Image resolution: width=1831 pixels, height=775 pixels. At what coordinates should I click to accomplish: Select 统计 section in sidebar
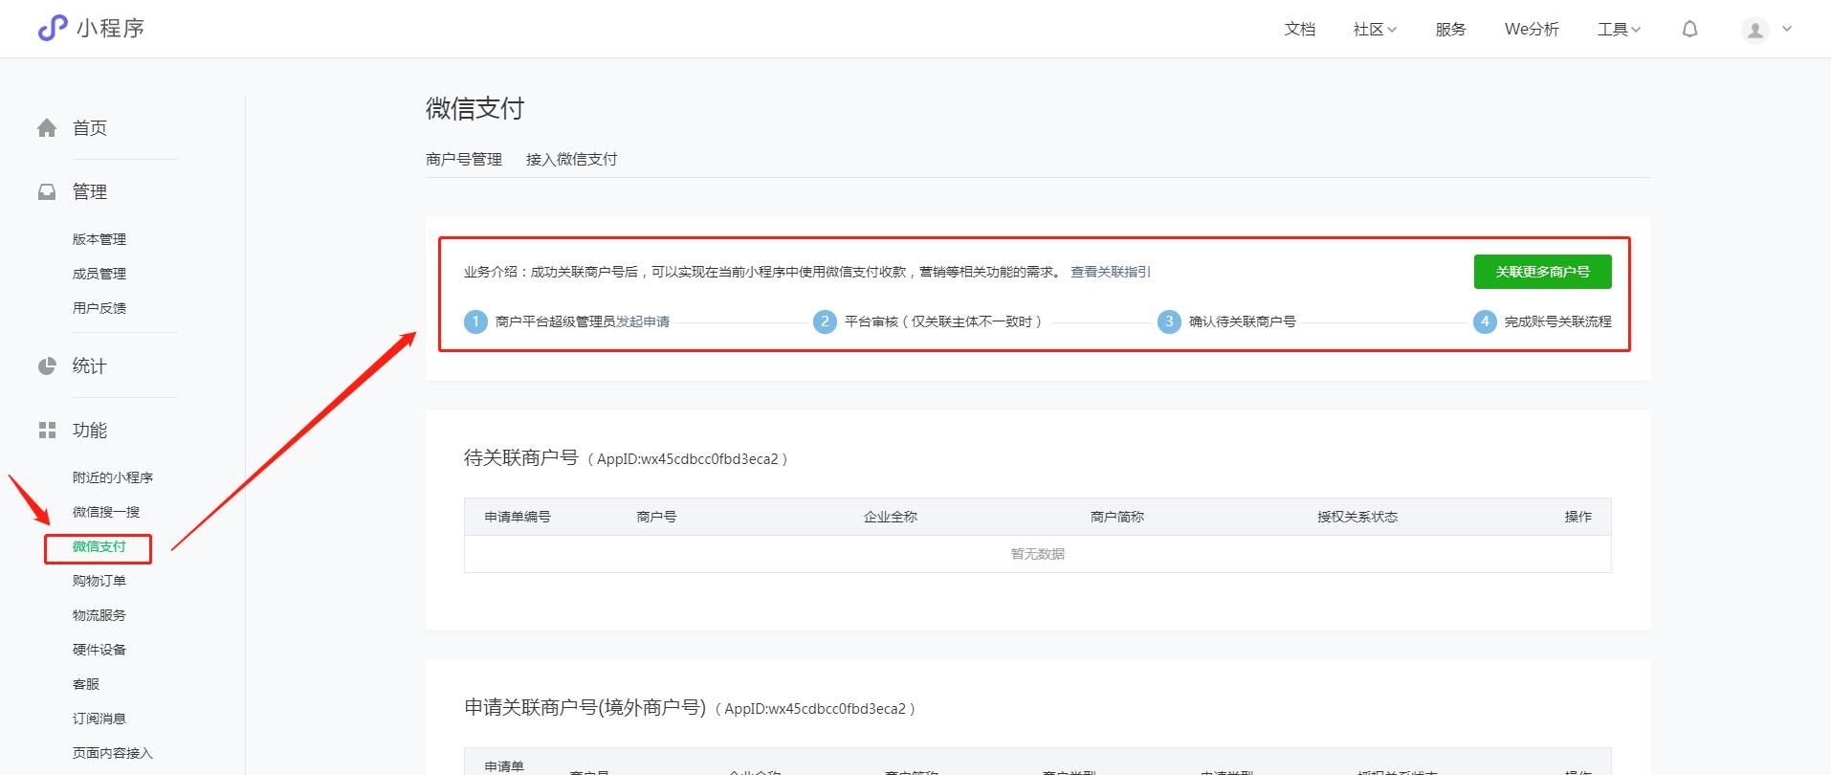[90, 365]
